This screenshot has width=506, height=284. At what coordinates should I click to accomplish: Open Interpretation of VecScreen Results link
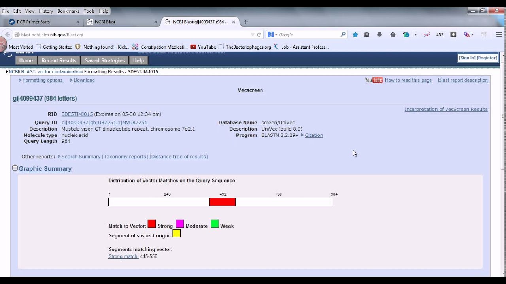pyautogui.click(x=446, y=109)
